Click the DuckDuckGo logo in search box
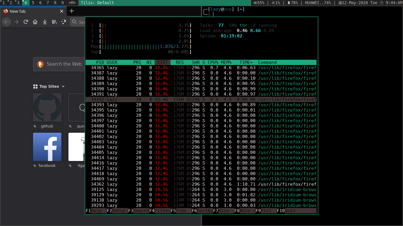 [40, 64]
